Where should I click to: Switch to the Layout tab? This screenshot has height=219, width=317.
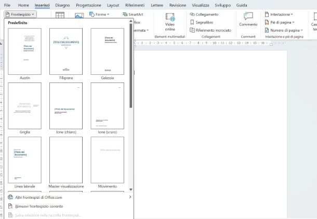(x=113, y=5)
